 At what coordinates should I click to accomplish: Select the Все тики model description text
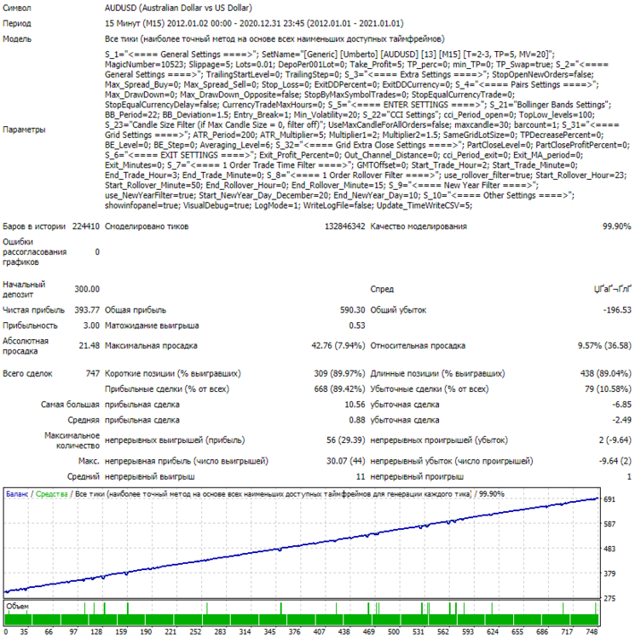(274, 39)
